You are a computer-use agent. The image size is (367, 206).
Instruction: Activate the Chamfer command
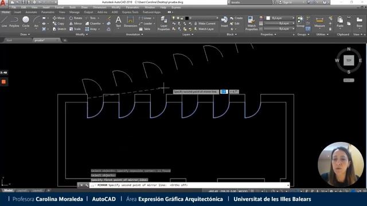93,23
